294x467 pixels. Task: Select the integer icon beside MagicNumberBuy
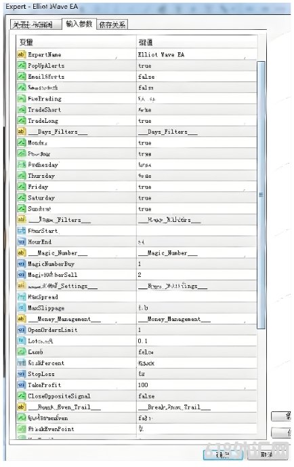click(x=22, y=264)
